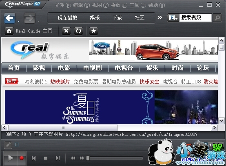This screenshot has width=226, height=166.
Task: Open the 哈利波特6 link
Action: [x=36, y=82]
